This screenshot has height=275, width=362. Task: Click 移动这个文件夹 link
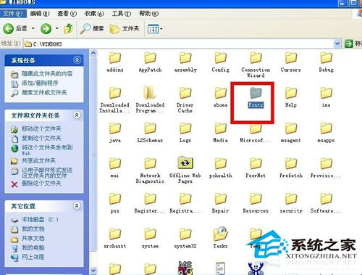(41, 128)
